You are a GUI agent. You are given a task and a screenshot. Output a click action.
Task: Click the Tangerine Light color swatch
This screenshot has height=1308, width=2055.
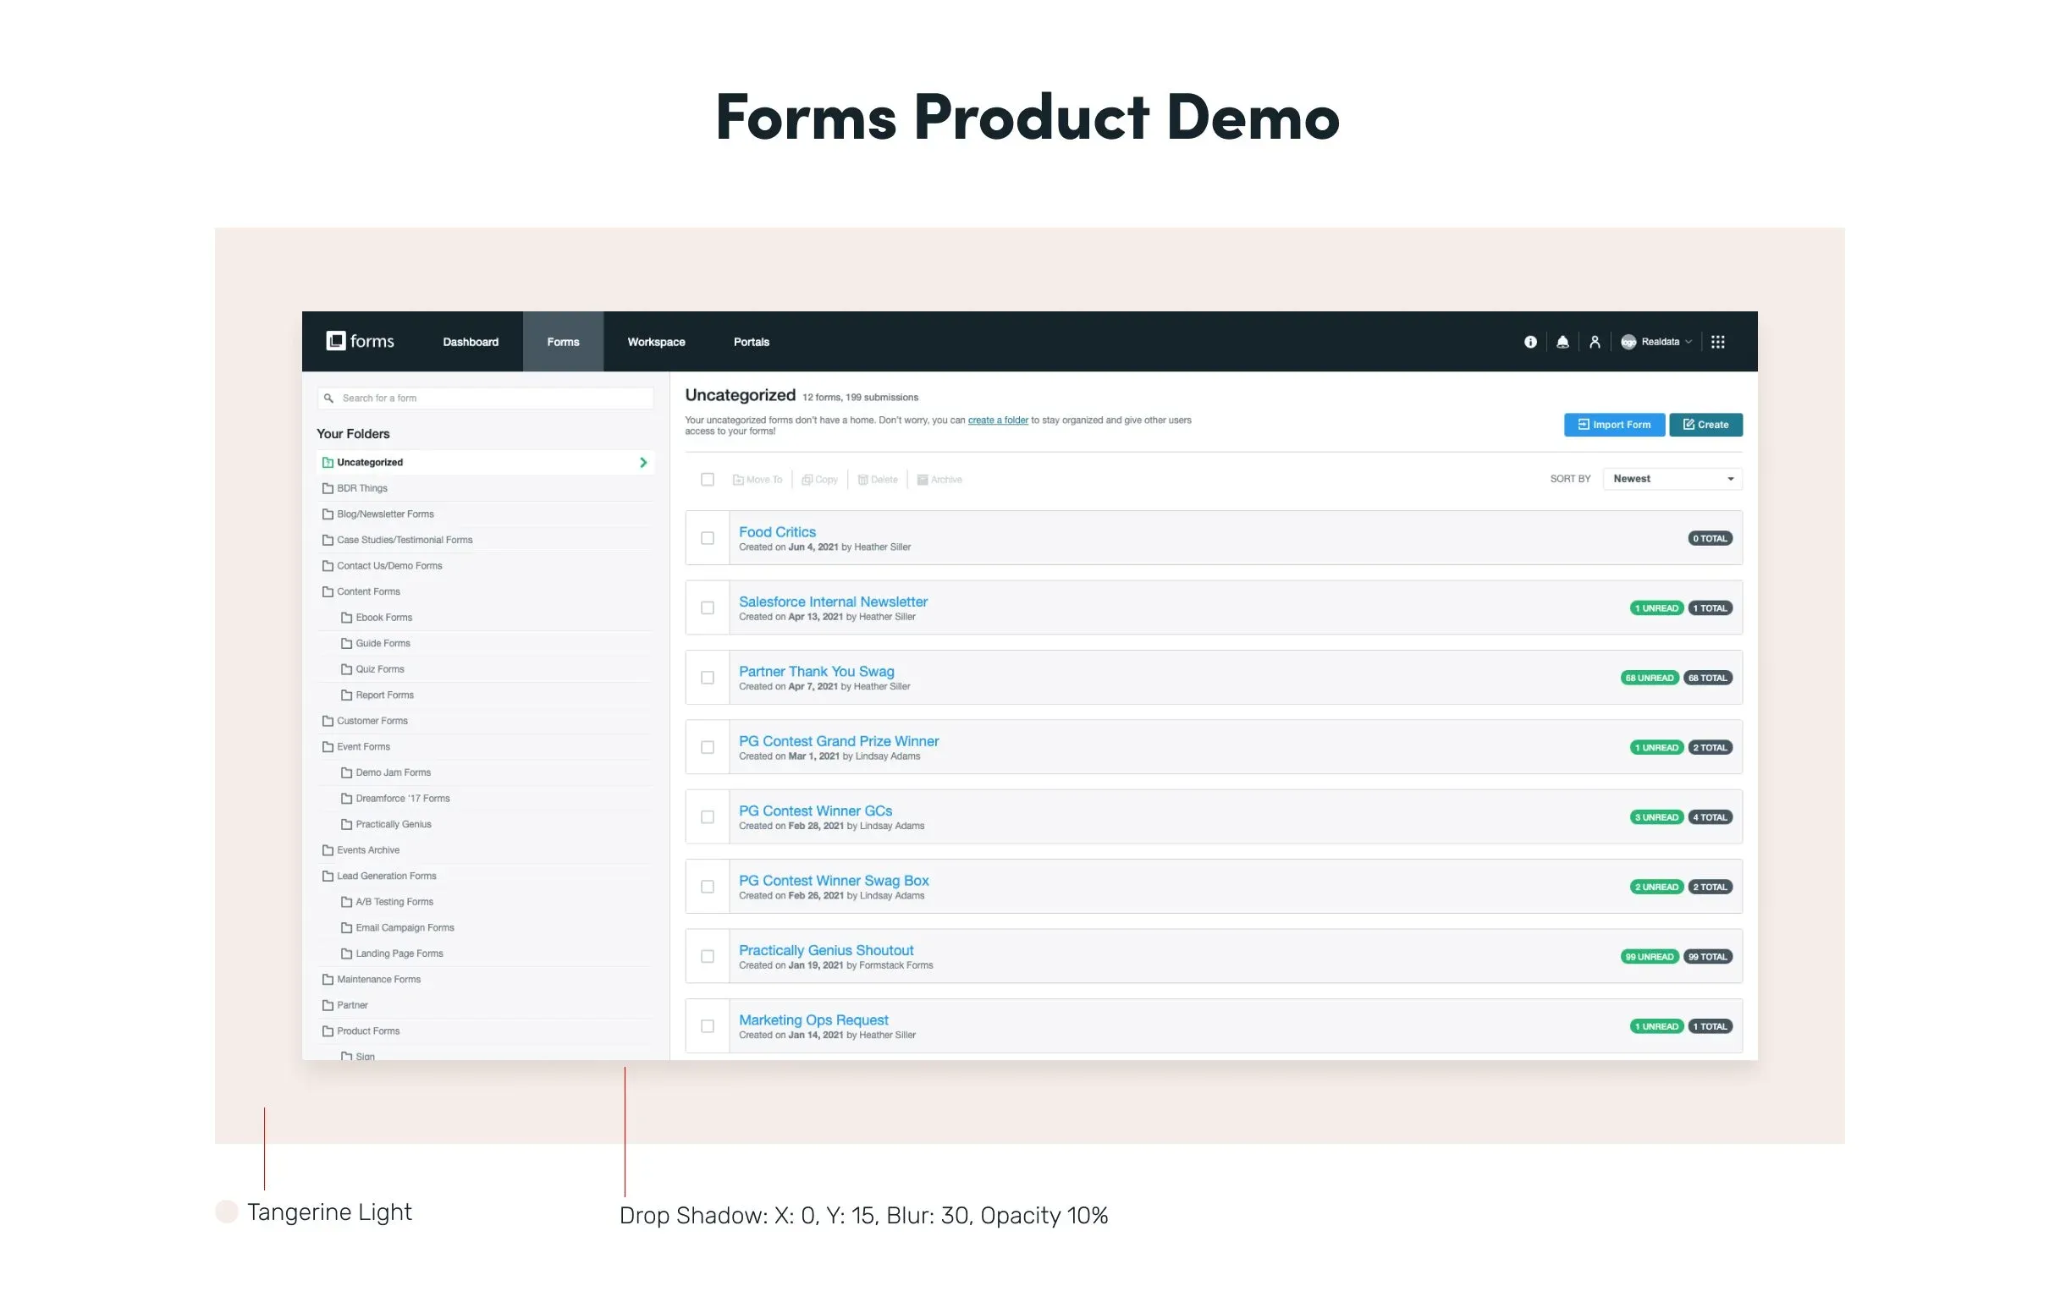point(227,1212)
